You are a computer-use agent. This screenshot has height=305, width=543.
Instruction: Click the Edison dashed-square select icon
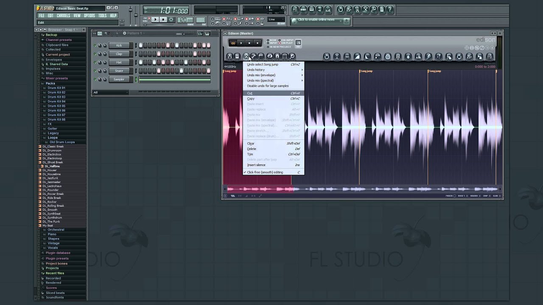(x=285, y=56)
